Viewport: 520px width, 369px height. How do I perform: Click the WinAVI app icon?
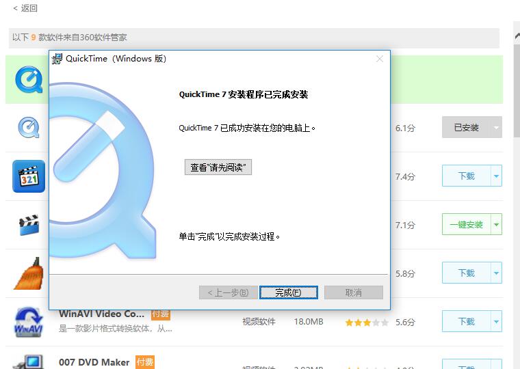29,322
